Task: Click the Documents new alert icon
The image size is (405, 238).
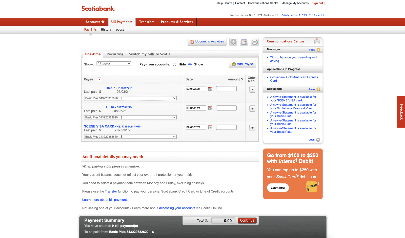Action: pyautogui.click(x=318, y=89)
